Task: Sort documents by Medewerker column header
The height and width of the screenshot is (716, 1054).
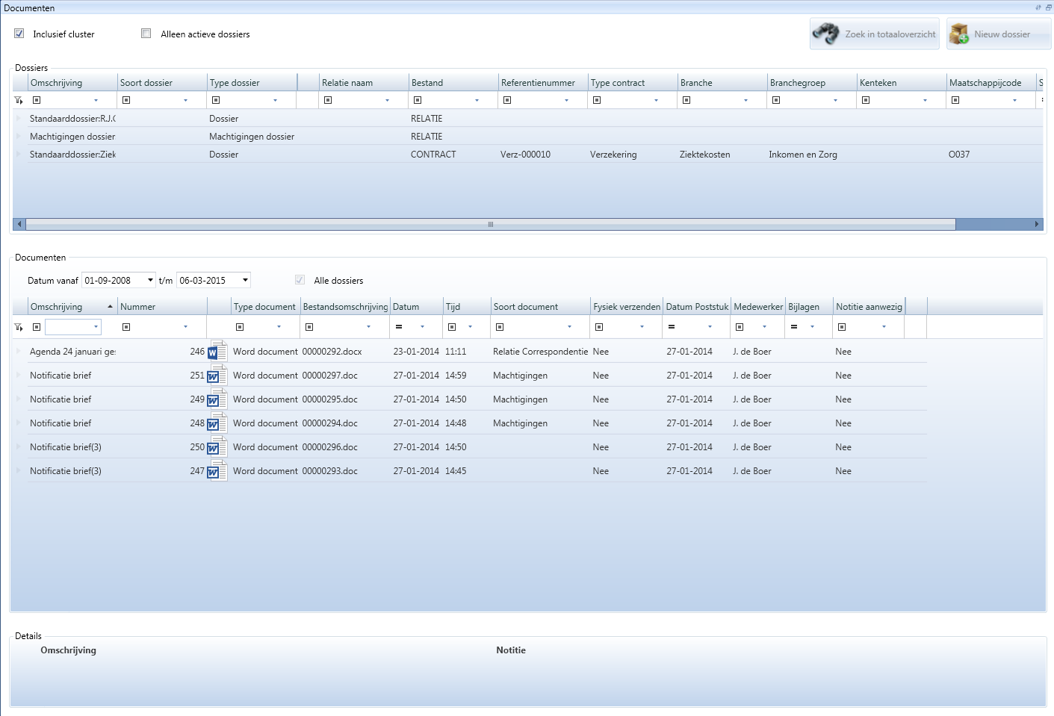Action: [x=758, y=307]
